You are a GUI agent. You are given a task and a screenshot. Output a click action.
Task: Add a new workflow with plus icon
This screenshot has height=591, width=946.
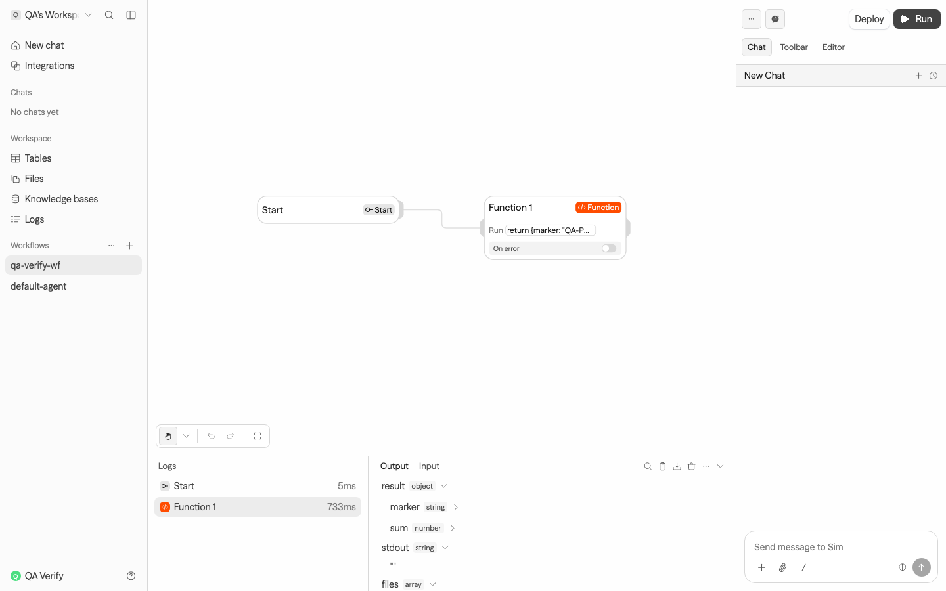point(130,246)
